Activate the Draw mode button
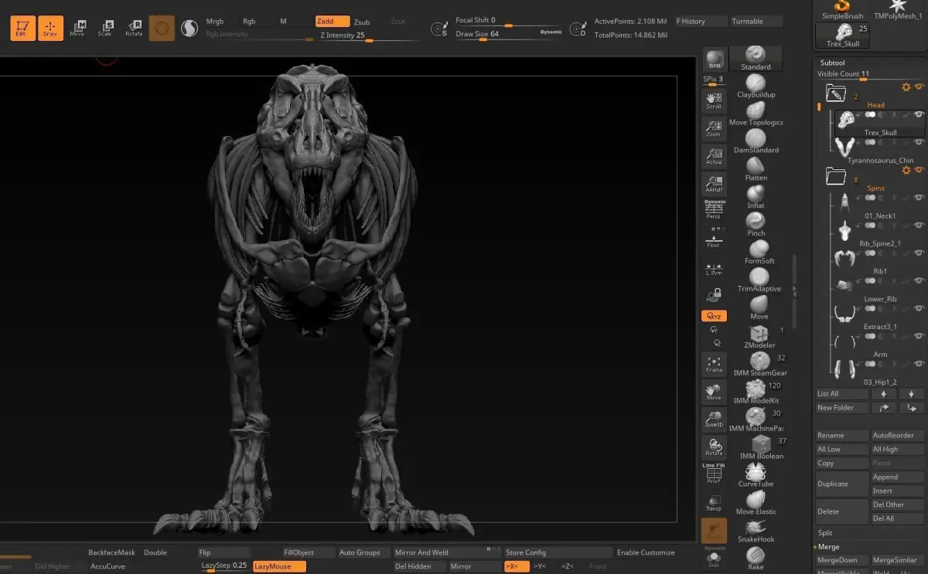 [x=50, y=29]
